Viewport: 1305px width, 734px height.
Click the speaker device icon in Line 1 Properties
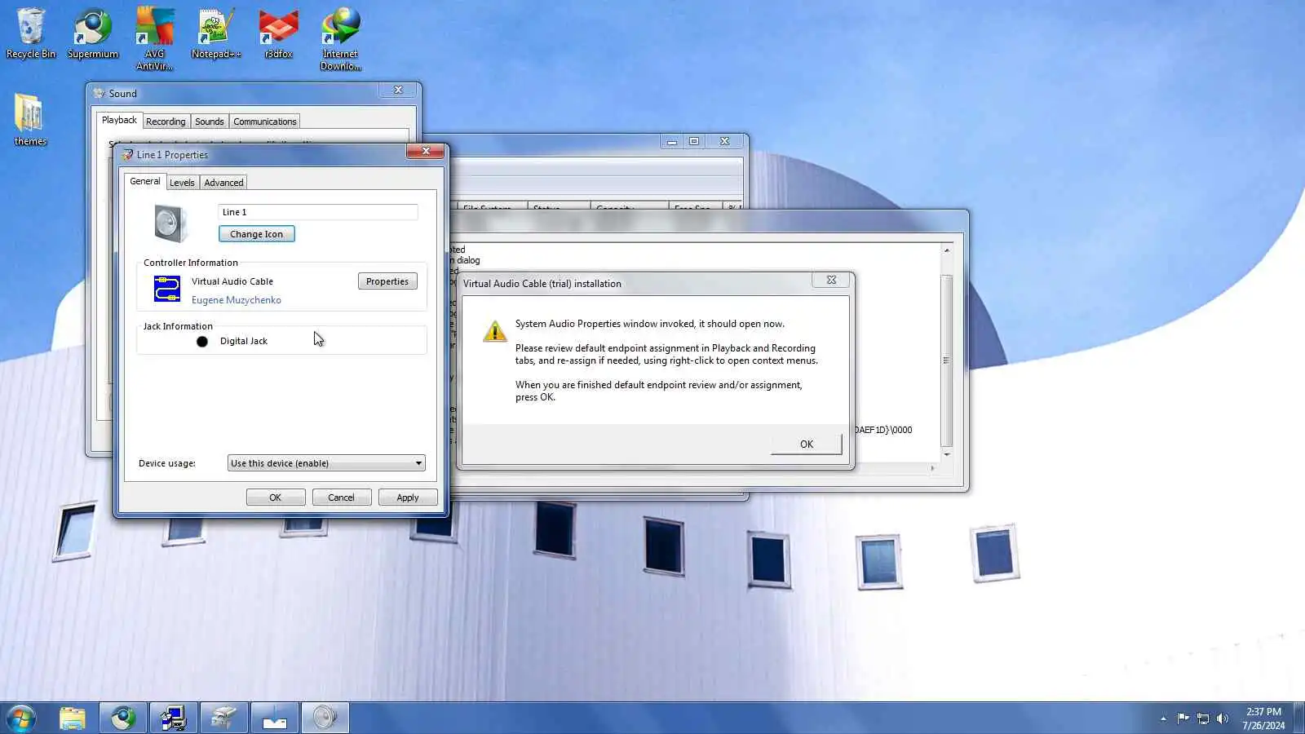[170, 223]
